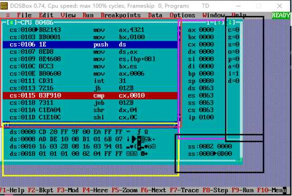Open the Edit menu

tap(46, 15)
